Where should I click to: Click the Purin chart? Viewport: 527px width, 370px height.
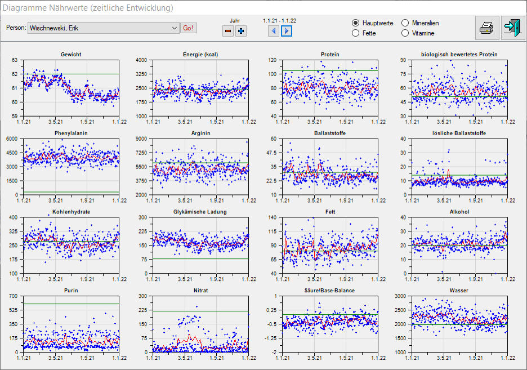(x=71, y=324)
